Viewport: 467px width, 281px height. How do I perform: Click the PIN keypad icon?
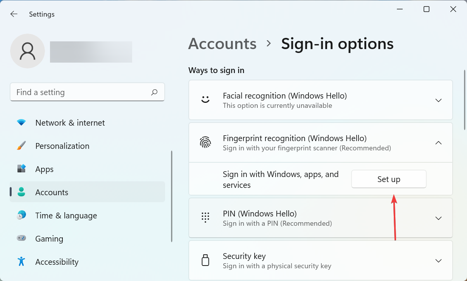tap(206, 217)
